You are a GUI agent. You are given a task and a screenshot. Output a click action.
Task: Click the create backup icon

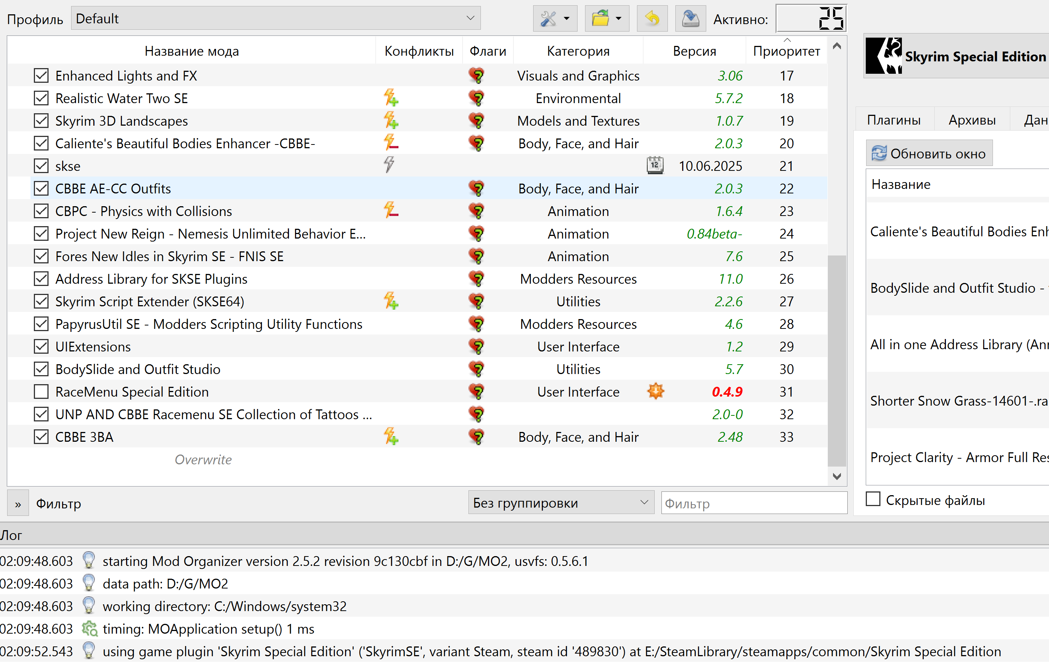point(691,19)
